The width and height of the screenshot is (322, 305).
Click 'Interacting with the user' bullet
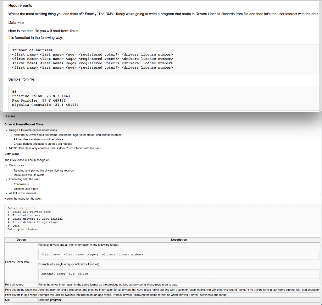(24, 179)
